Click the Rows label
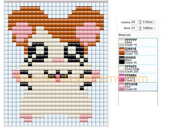Image resolution: width=177 pixels, height=130 pixels. [127, 28]
